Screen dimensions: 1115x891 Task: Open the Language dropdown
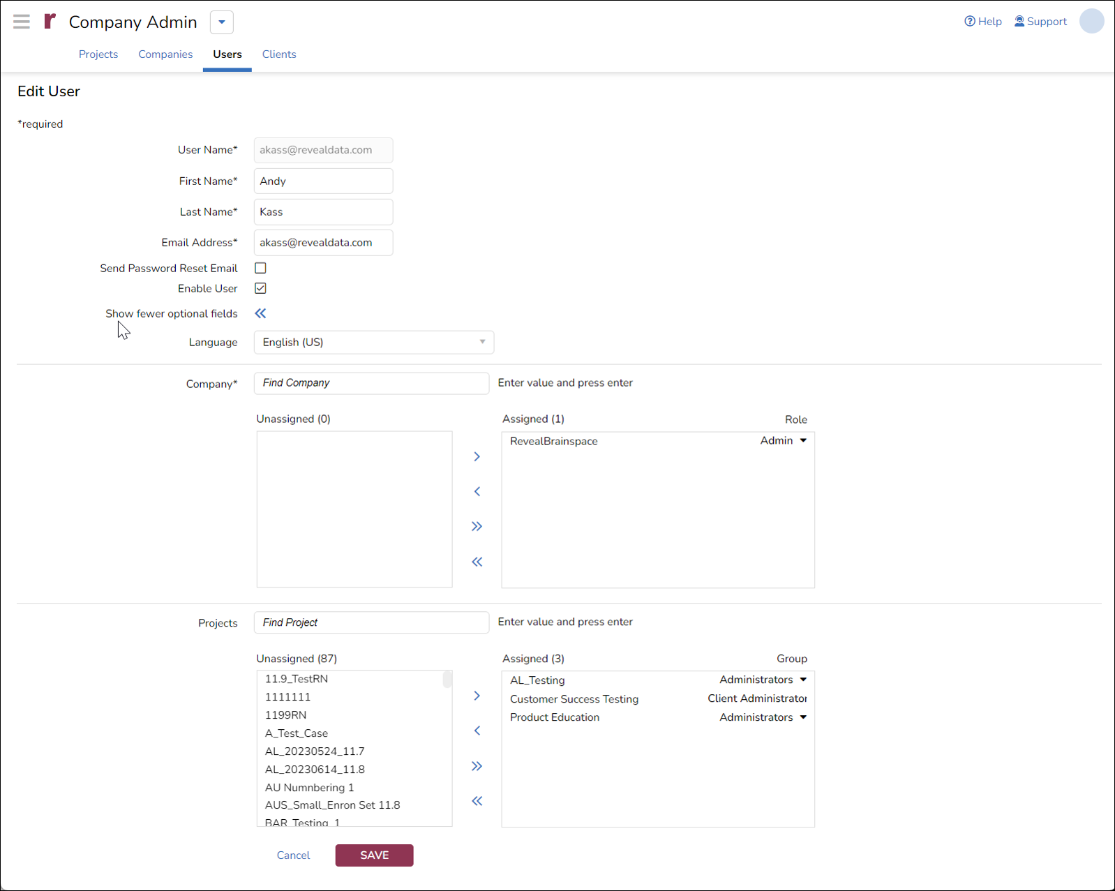click(x=373, y=343)
